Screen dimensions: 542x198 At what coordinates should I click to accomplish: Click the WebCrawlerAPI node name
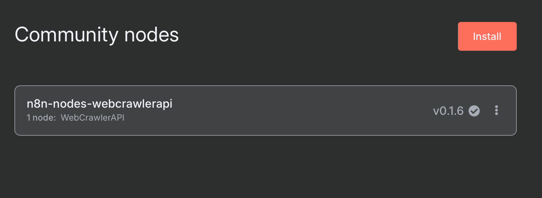pyautogui.click(x=92, y=118)
